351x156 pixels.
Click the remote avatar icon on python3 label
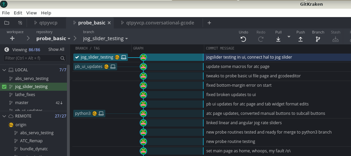95,113
